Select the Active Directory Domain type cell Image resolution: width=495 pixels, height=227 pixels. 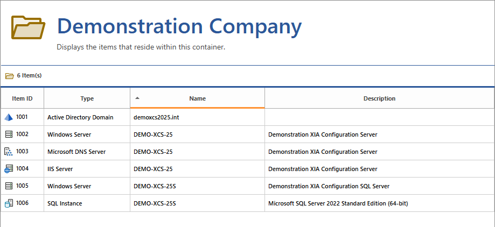[x=80, y=117]
